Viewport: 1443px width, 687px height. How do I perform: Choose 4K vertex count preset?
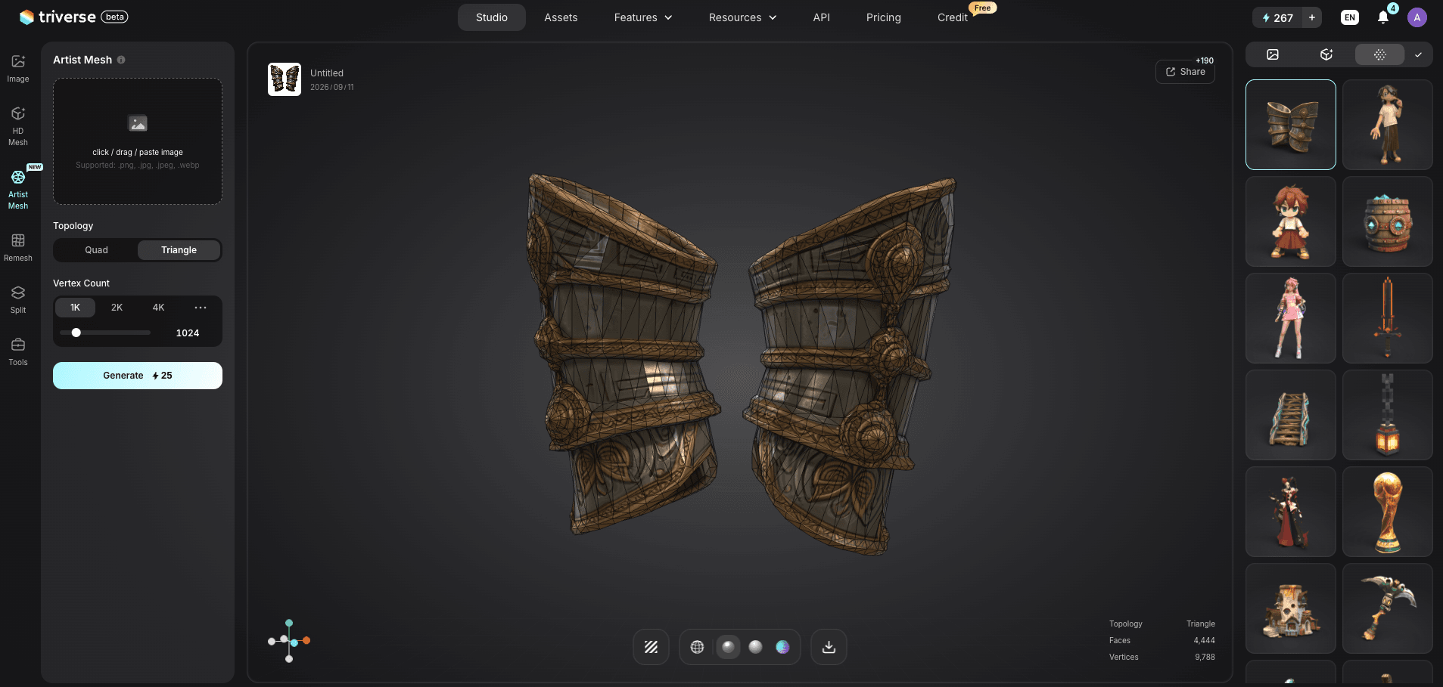(x=158, y=308)
